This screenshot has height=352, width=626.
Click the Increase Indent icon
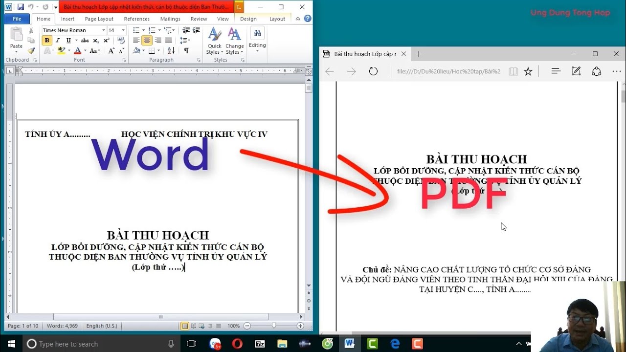click(x=196, y=30)
